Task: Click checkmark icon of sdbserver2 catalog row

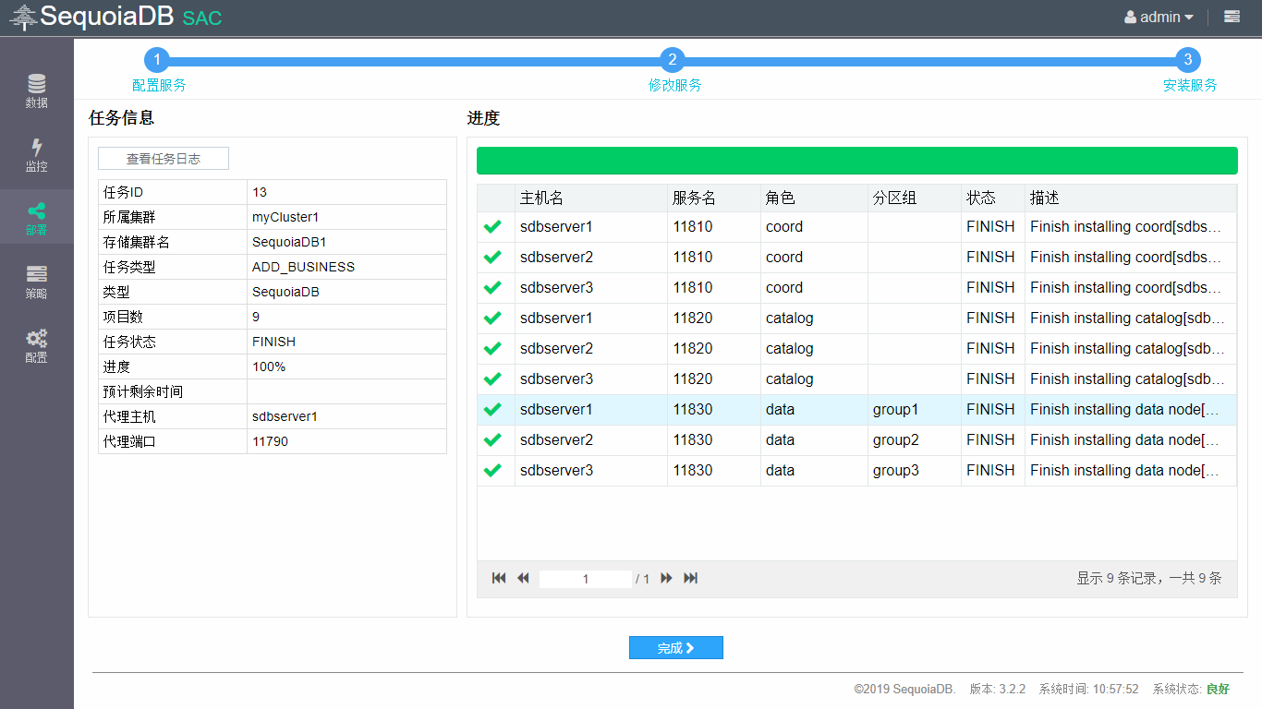Action: pyautogui.click(x=492, y=348)
